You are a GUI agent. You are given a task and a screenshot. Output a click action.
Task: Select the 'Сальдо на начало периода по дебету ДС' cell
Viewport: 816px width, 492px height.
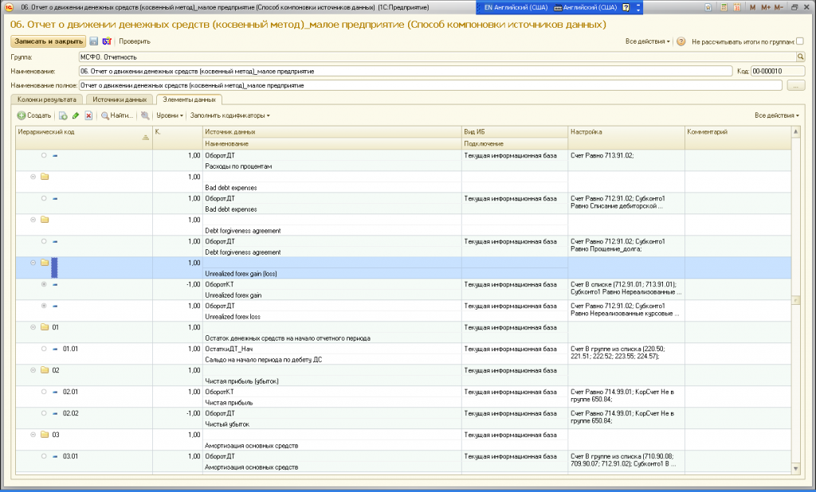point(332,360)
